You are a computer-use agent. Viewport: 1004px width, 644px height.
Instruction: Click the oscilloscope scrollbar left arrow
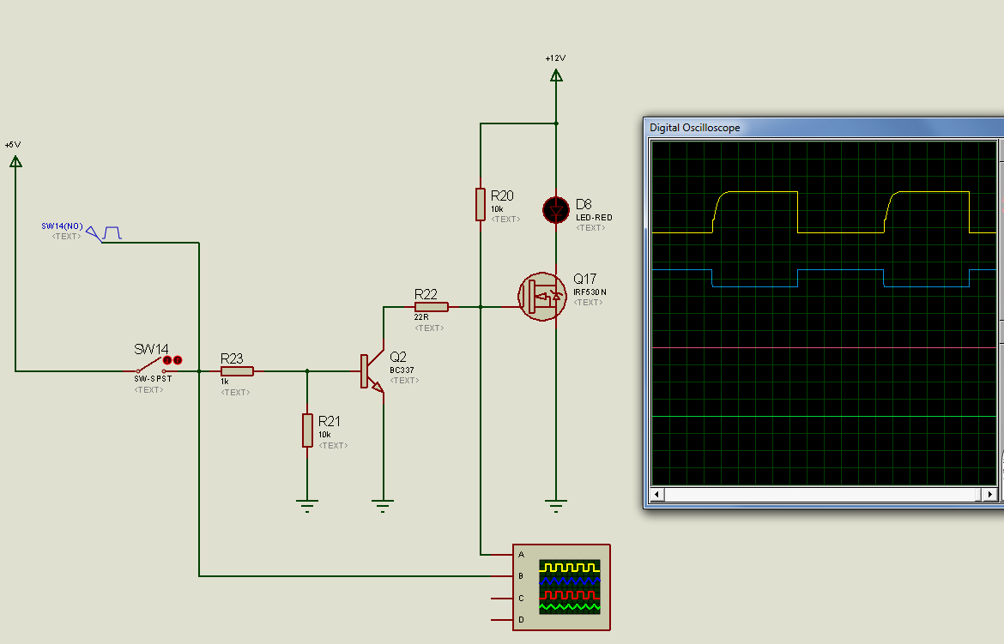[657, 495]
